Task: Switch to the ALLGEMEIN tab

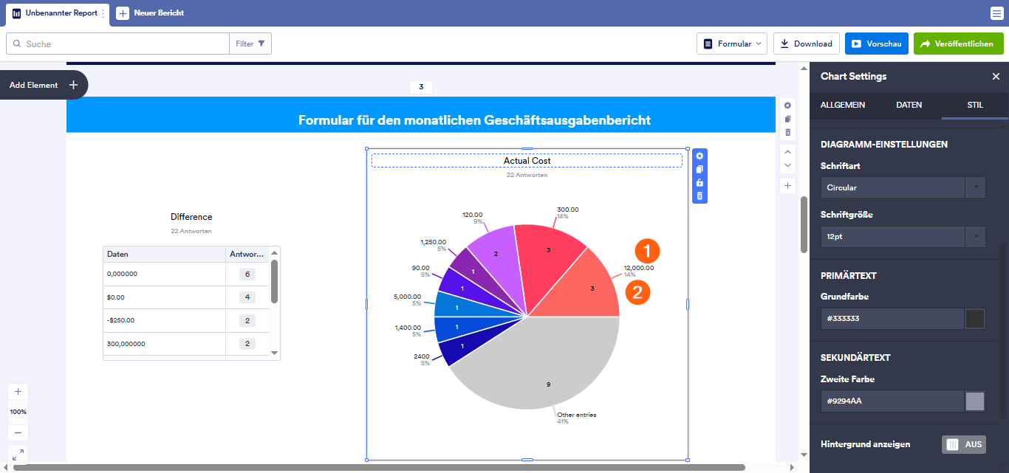Action: (843, 105)
